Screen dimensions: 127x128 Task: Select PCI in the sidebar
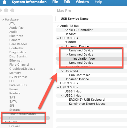pos(12,81)
